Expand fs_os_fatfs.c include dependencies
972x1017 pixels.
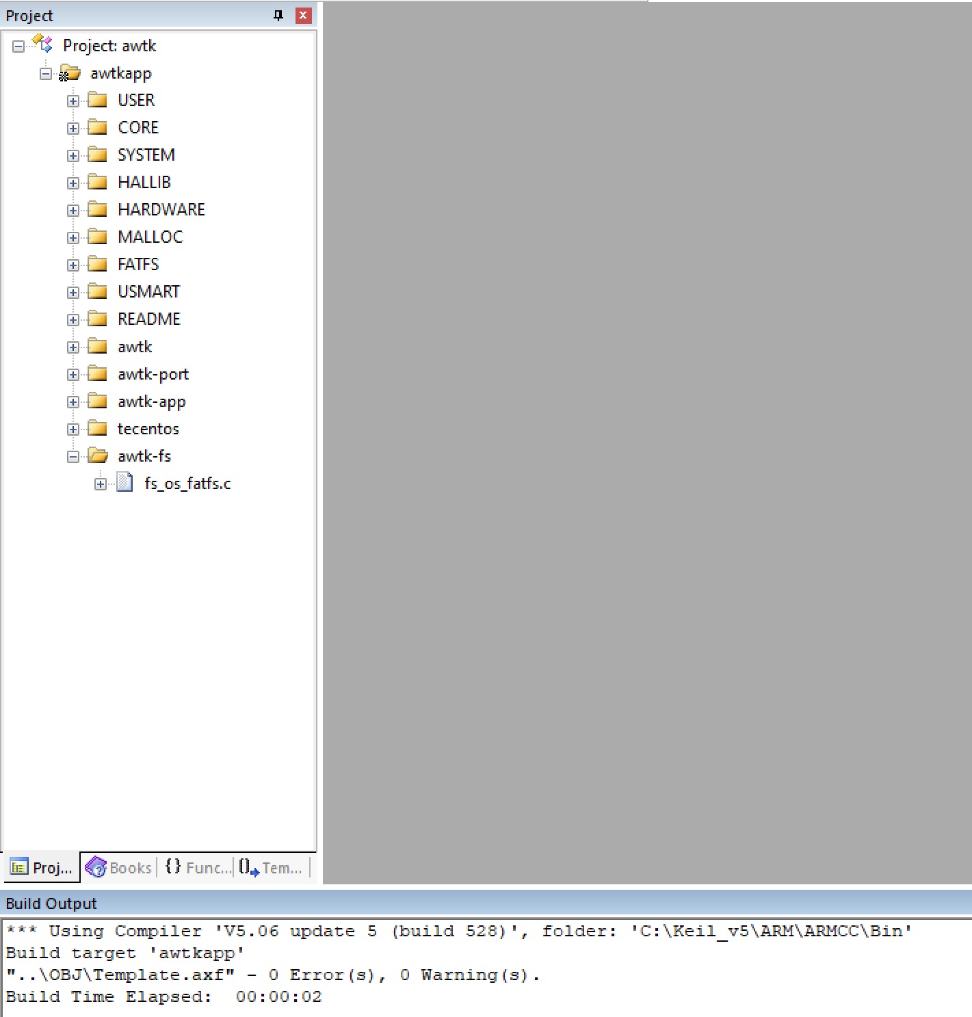tap(101, 484)
